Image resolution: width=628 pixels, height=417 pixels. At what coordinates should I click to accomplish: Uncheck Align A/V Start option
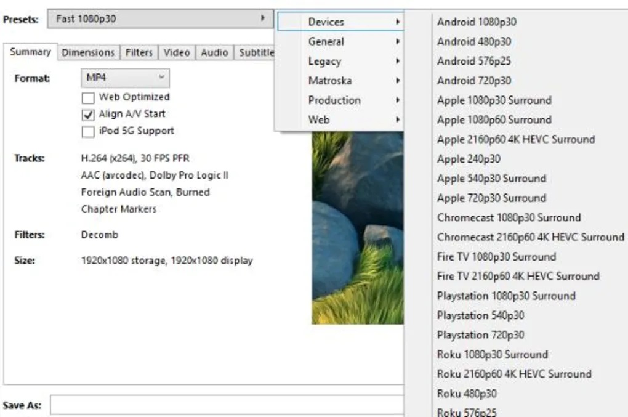click(x=88, y=115)
